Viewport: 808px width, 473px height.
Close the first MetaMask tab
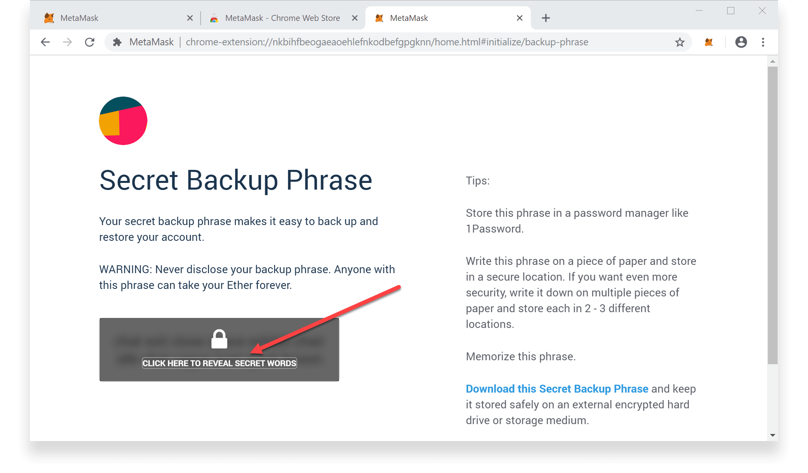tap(190, 18)
